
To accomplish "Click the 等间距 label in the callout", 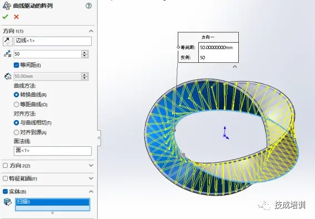I will (188, 48).
